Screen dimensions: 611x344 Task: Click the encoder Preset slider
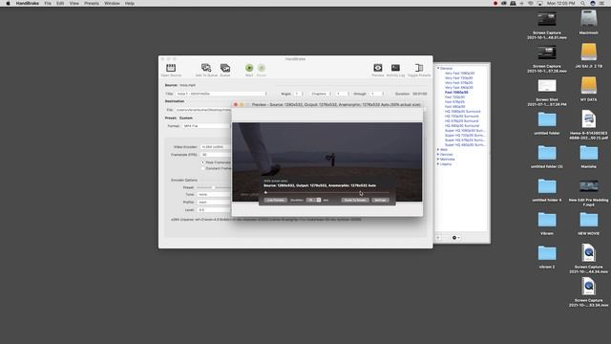214,187
